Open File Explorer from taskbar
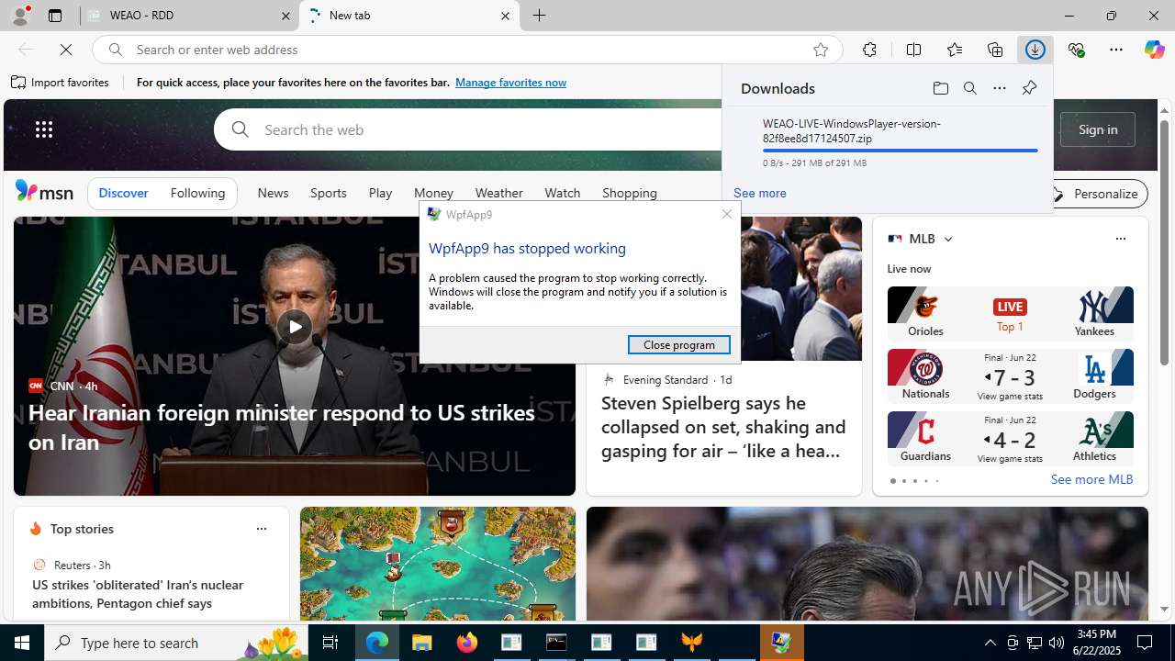Viewport: 1175px width, 661px height. (421, 643)
